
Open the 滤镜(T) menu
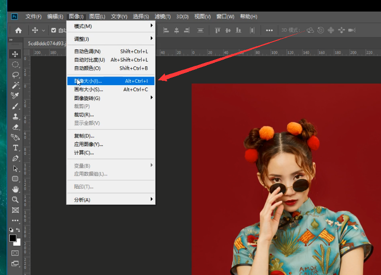pyautogui.click(x=162, y=16)
